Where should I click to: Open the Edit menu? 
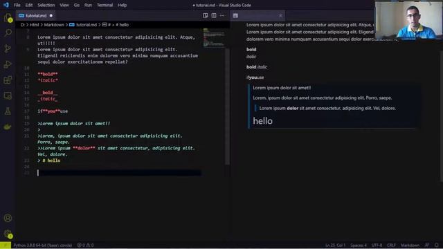click(29, 5)
